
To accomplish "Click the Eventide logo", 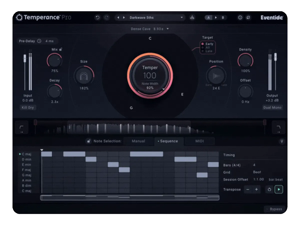I will point(272,18).
